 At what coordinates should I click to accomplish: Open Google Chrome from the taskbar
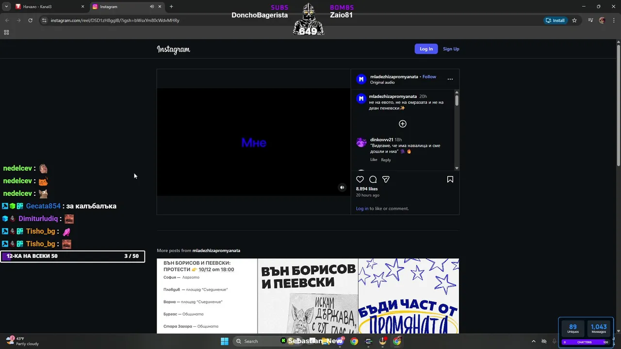click(354, 341)
